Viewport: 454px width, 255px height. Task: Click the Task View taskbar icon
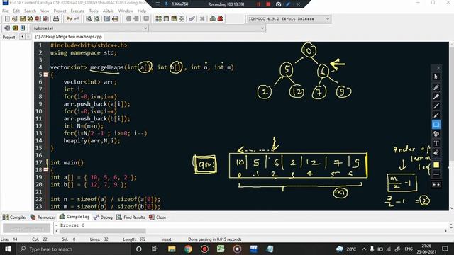(x=155, y=249)
